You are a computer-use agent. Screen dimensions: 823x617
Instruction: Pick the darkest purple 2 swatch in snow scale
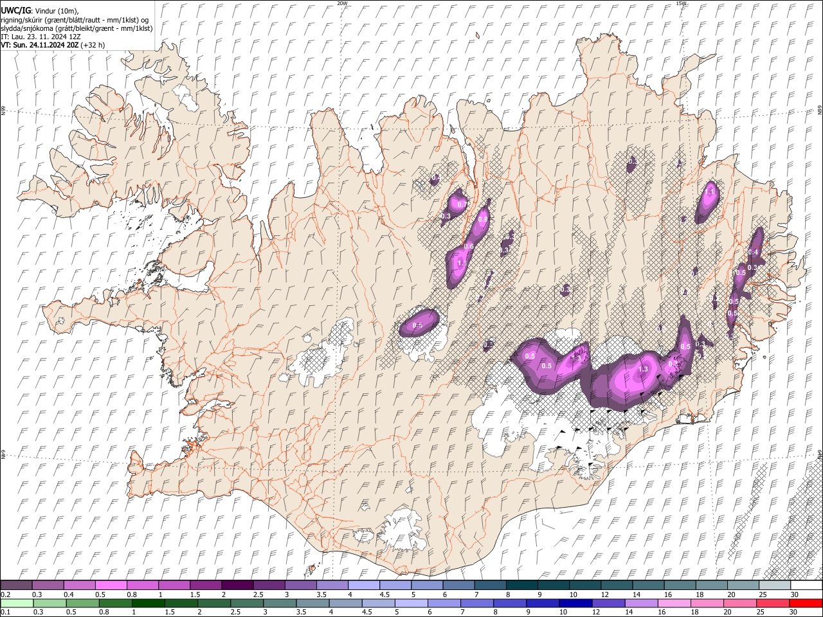pyautogui.click(x=237, y=585)
